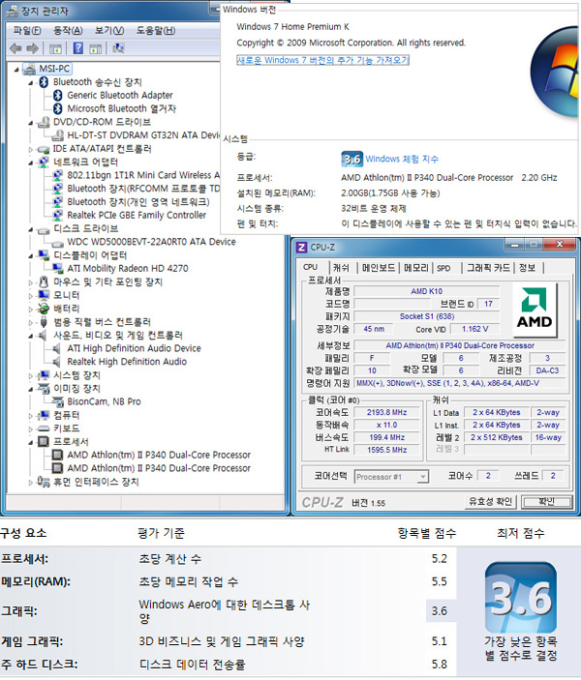Click the 프로세서 score 5.2 cell
The width and height of the screenshot is (581, 680).
pyautogui.click(x=439, y=558)
